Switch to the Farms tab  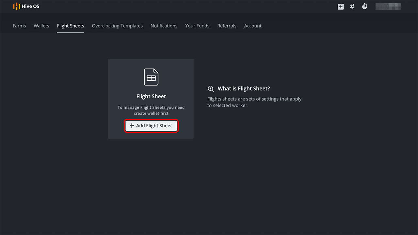(x=19, y=26)
